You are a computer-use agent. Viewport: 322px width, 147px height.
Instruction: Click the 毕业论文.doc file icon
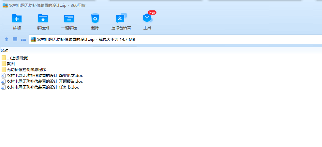point(3,75)
